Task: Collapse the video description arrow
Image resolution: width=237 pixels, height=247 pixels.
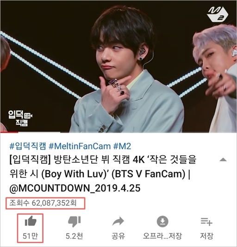Action: 223,160
